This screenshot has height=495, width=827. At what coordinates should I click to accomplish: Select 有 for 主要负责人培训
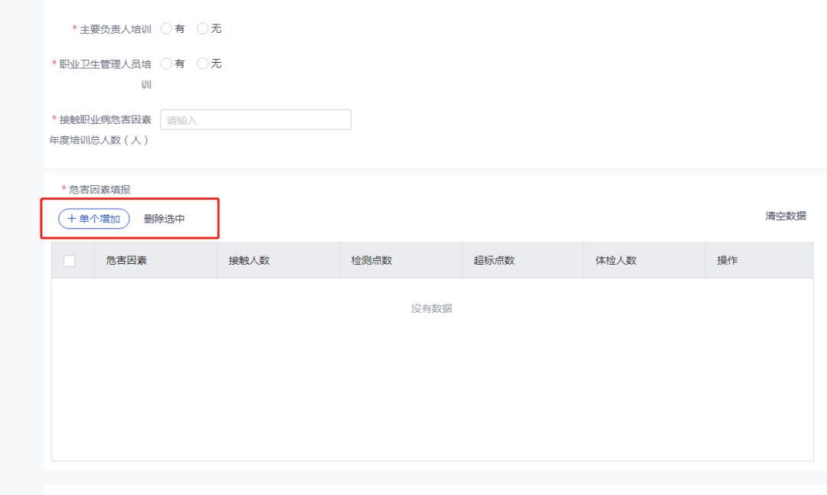coord(166,28)
